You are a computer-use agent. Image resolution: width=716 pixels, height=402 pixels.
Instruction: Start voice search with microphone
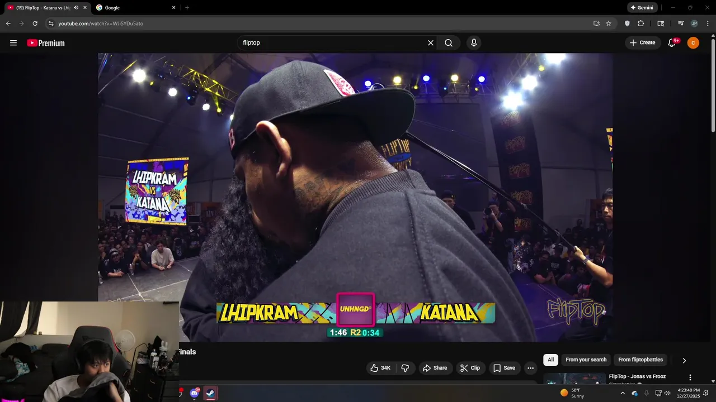coord(474,43)
